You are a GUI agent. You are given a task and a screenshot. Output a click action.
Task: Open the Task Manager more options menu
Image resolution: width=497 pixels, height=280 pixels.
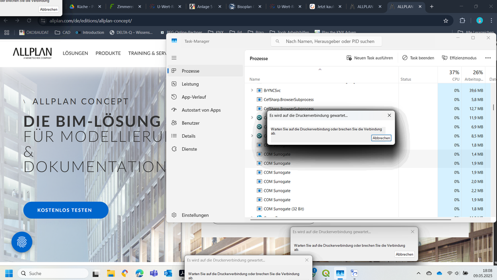[488, 58]
